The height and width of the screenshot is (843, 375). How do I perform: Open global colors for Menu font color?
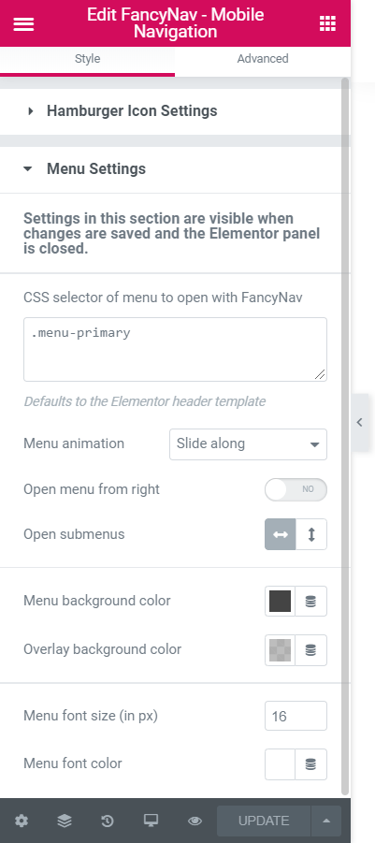pyautogui.click(x=310, y=764)
